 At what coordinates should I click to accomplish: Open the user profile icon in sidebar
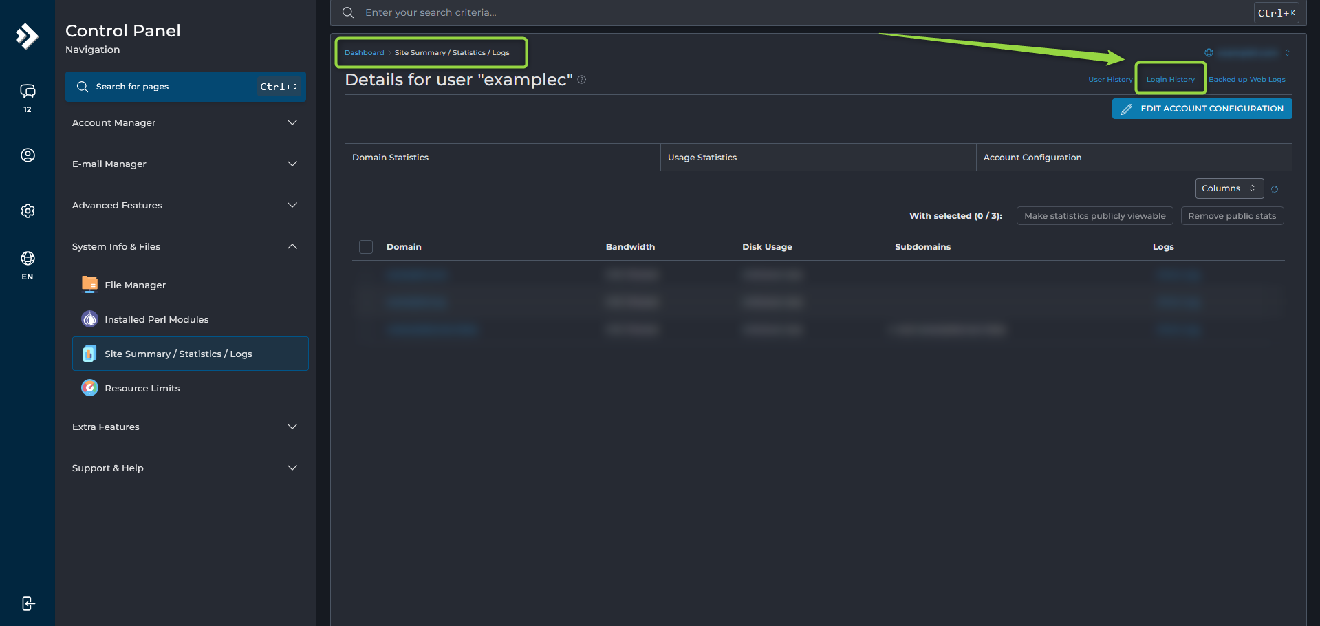[28, 155]
